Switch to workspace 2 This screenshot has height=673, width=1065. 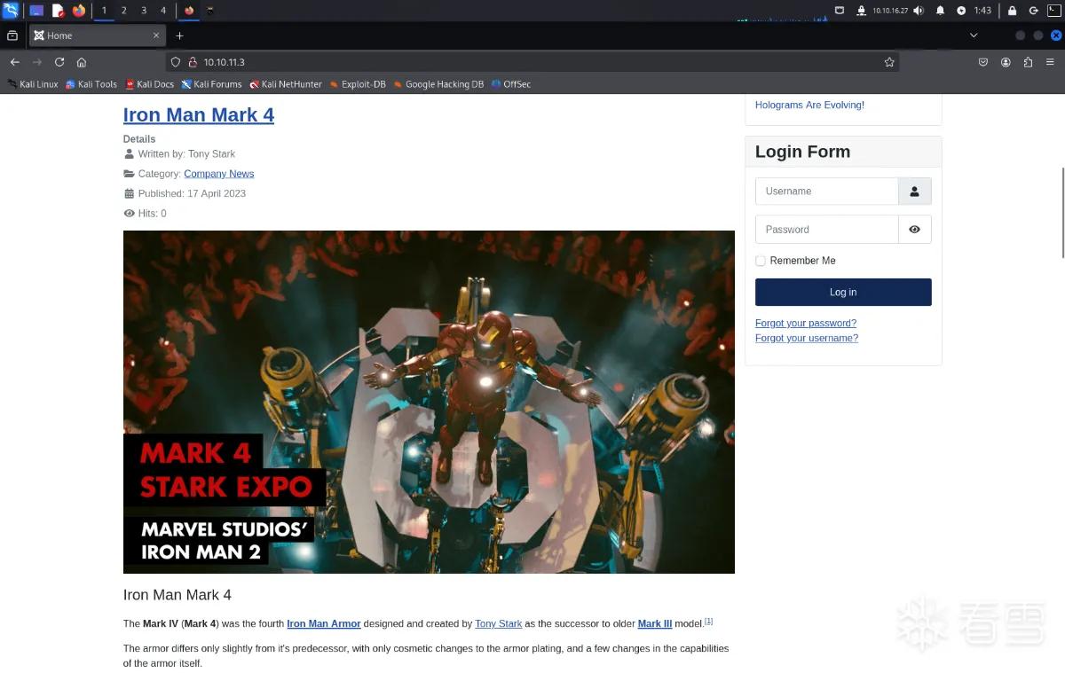[x=123, y=11]
